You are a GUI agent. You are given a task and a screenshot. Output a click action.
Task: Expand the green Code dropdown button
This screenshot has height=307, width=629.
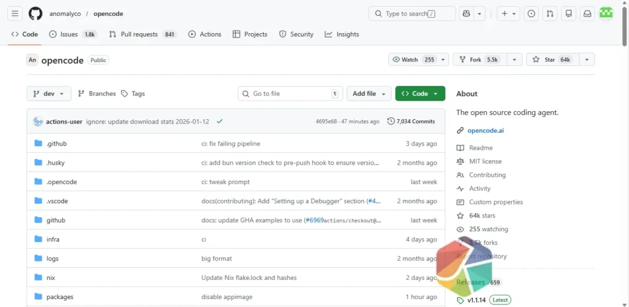pos(420,93)
